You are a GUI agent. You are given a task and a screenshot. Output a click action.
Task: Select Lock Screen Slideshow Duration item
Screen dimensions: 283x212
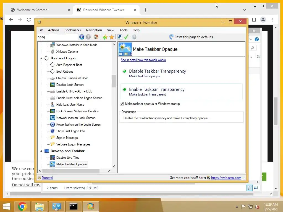[x=78, y=111]
